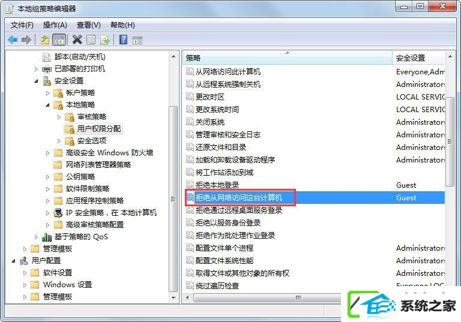The width and height of the screenshot is (461, 322).
Task: Select the 拒绝本地登录 policy entry
Action: [217, 185]
